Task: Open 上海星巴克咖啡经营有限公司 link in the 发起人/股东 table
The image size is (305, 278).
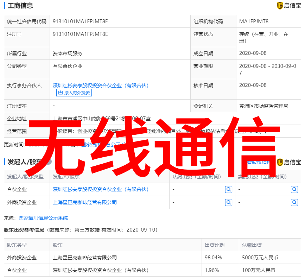Action: [x=85, y=202]
